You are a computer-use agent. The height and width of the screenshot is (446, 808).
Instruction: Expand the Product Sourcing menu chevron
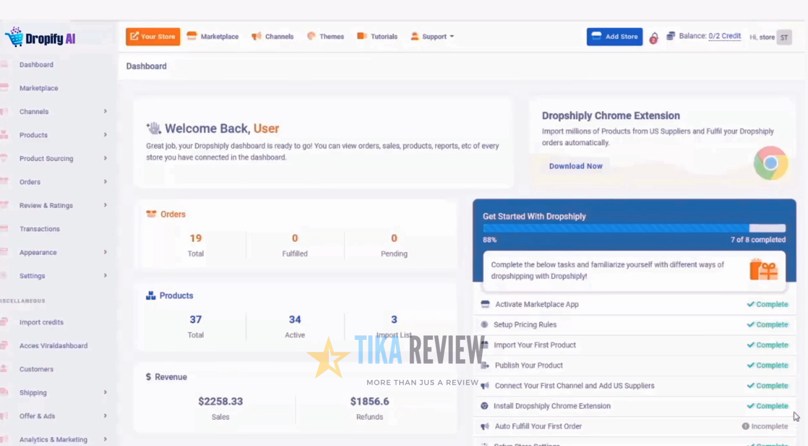pyautogui.click(x=105, y=158)
